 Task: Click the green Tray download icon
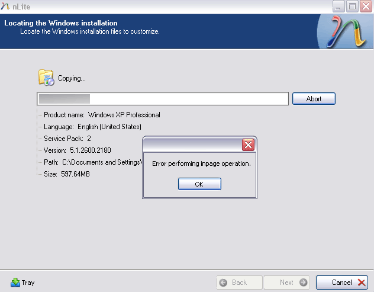click(15, 283)
